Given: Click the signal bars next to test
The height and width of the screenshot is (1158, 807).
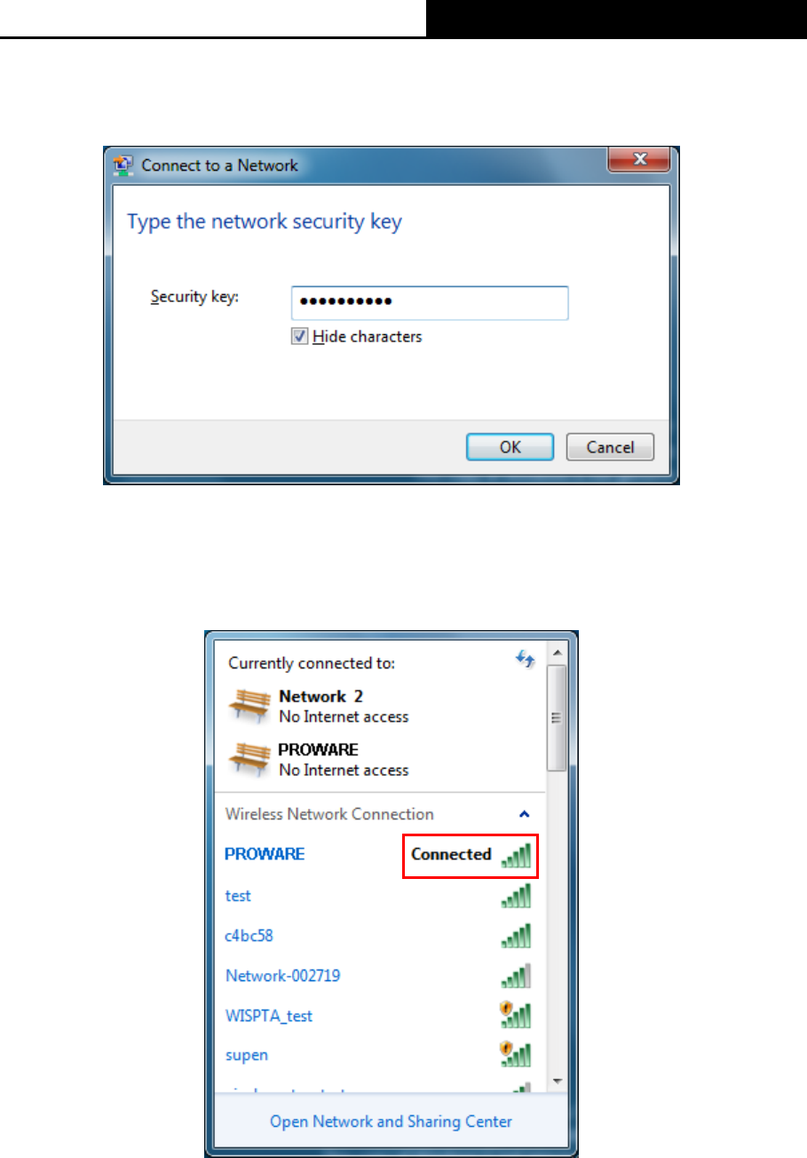Looking at the screenshot, I should click(517, 895).
